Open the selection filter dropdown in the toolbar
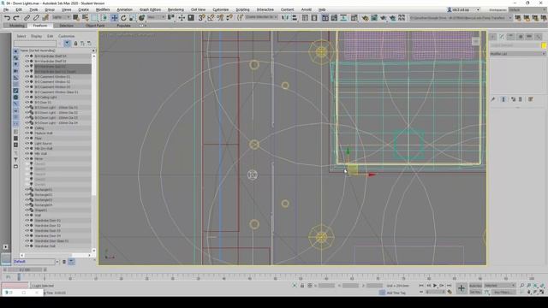The image size is (548, 308). point(61,17)
